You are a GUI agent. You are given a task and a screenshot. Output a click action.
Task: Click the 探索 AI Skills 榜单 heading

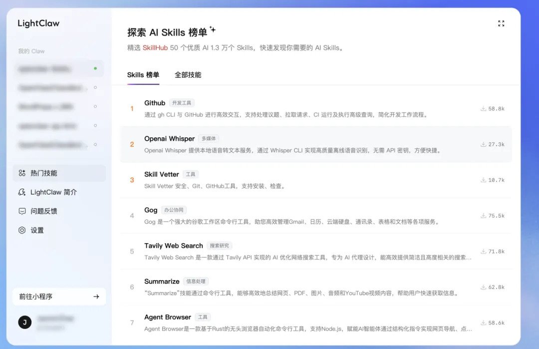pos(167,32)
